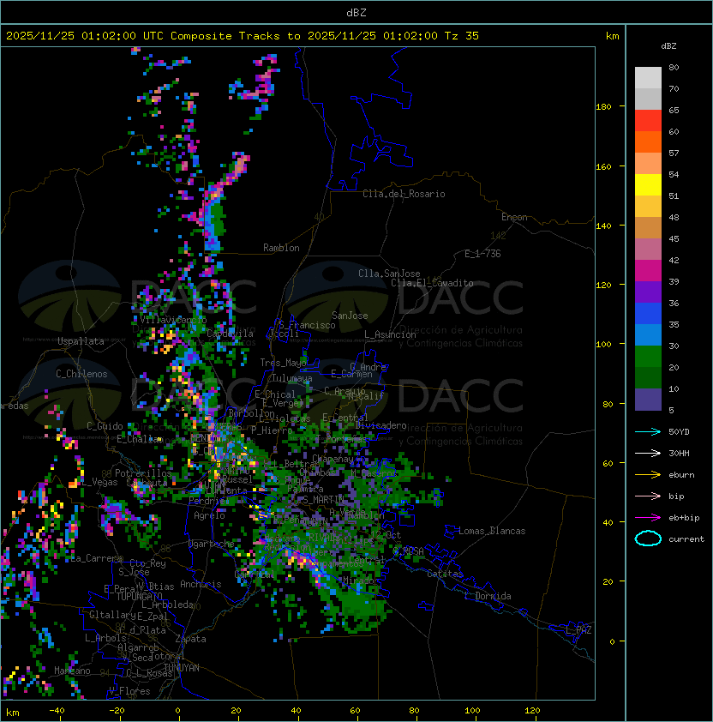The height and width of the screenshot is (722, 713).
Task: Click the 'Anchoris' label on the map
Action: click(201, 584)
